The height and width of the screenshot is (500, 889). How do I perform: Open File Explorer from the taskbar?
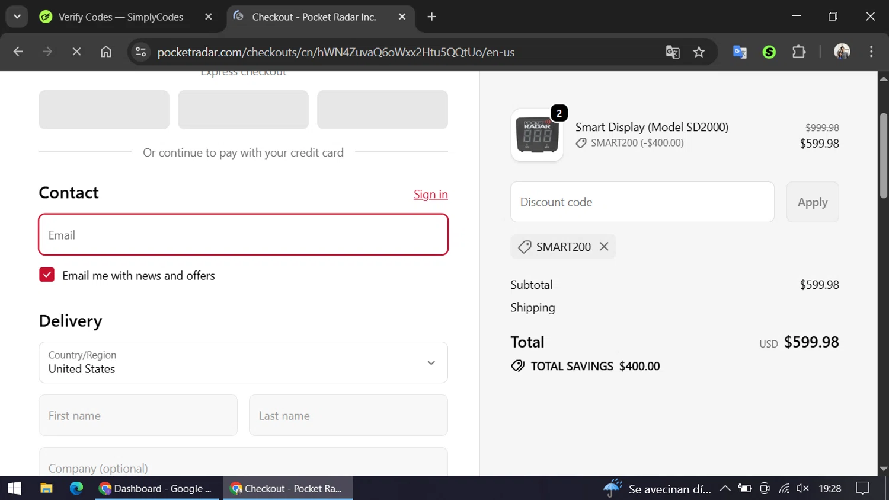(x=46, y=488)
